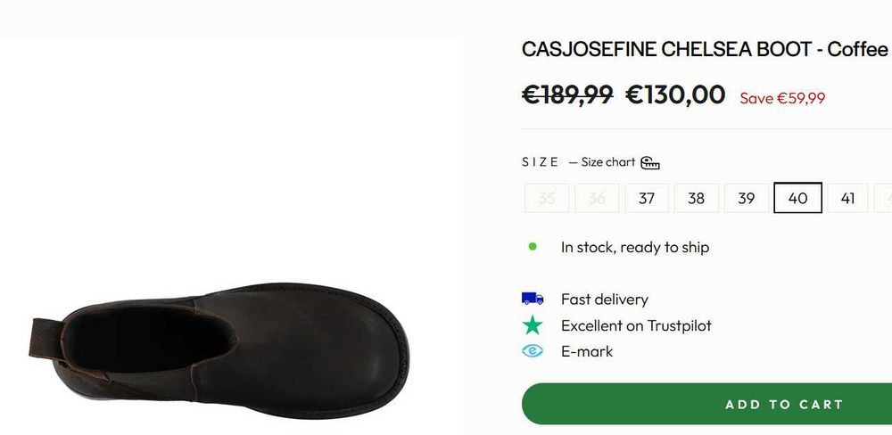892x435 pixels.
Task: Select the crossed-out size 36
Action: pyautogui.click(x=597, y=198)
